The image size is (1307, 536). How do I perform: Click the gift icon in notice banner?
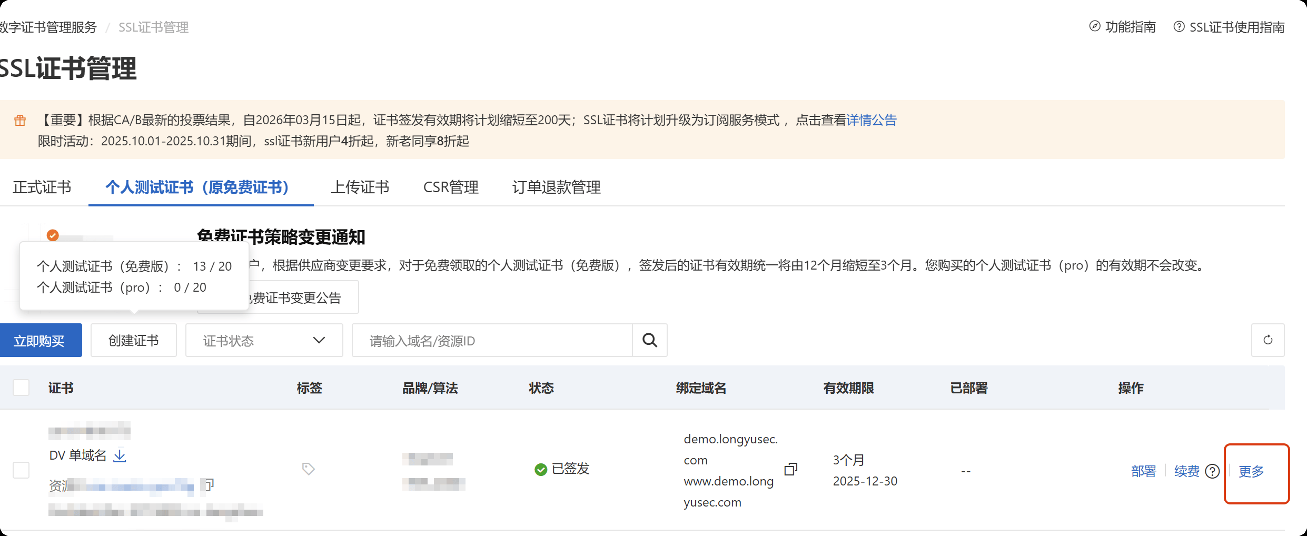[20, 121]
